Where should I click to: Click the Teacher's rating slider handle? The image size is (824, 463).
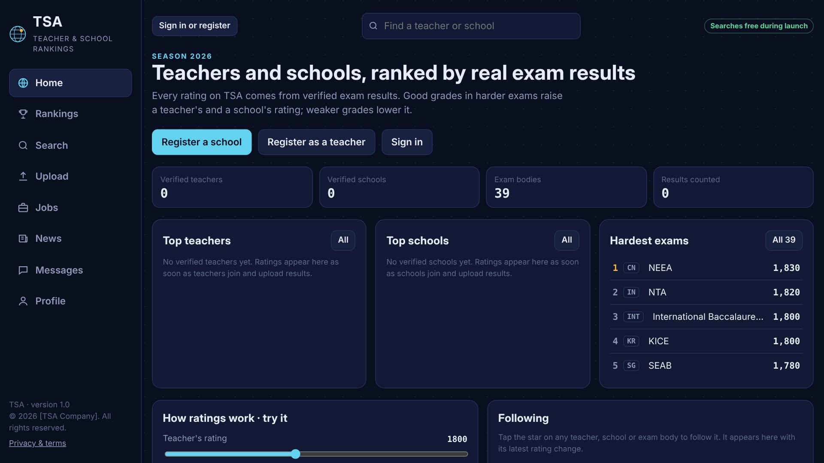[x=295, y=454]
